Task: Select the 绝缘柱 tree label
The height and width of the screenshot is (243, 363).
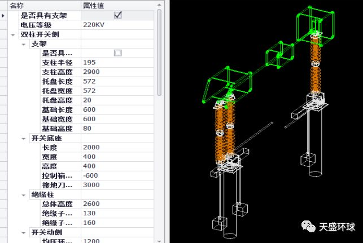Action: [42, 195]
